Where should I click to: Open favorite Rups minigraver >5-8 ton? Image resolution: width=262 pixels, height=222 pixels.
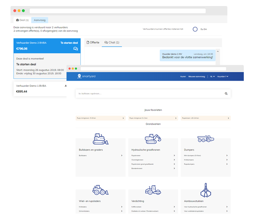[x=101, y=118]
